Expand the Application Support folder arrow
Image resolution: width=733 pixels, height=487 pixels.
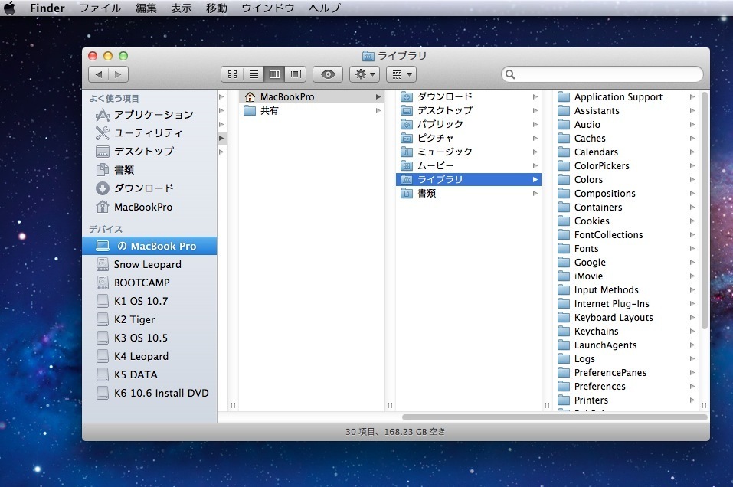pyautogui.click(x=692, y=97)
